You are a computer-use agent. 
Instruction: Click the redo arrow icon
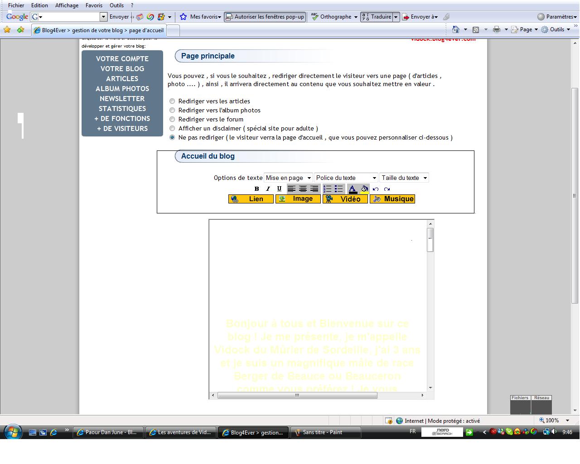click(x=387, y=189)
